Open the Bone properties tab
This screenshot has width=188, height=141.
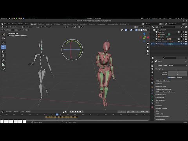[x=152, y=100]
